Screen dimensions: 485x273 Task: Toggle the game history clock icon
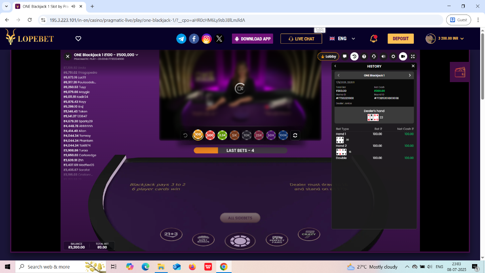[x=354, y=57]
